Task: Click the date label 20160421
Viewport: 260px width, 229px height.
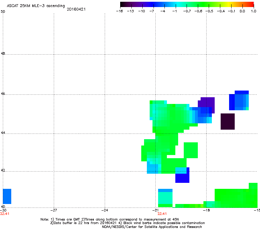Action: point(76,9)
